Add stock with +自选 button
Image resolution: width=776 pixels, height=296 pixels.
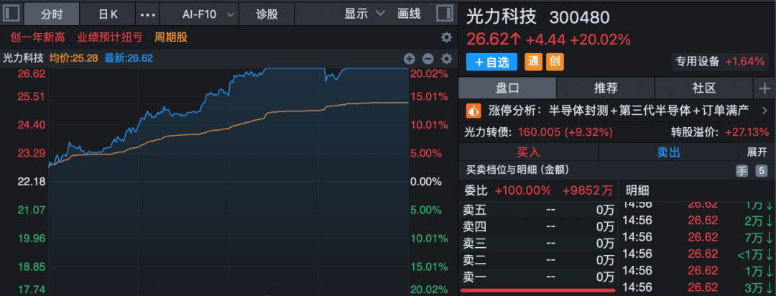[x=492, y=63]
